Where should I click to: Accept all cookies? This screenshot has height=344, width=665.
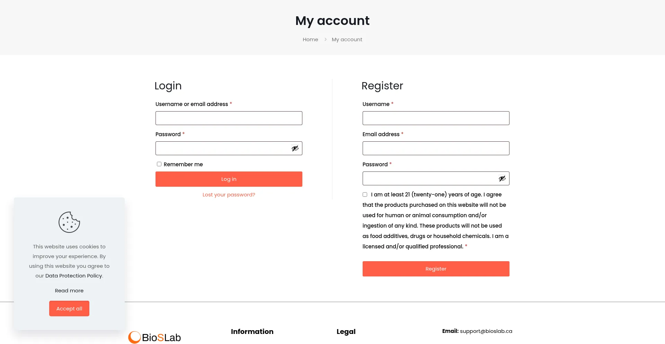(69, 308)
